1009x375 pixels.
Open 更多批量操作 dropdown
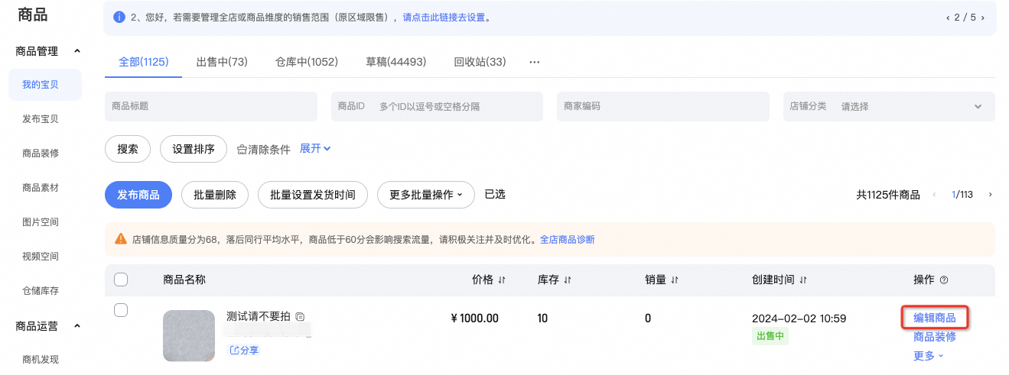(x=426, y=195)
